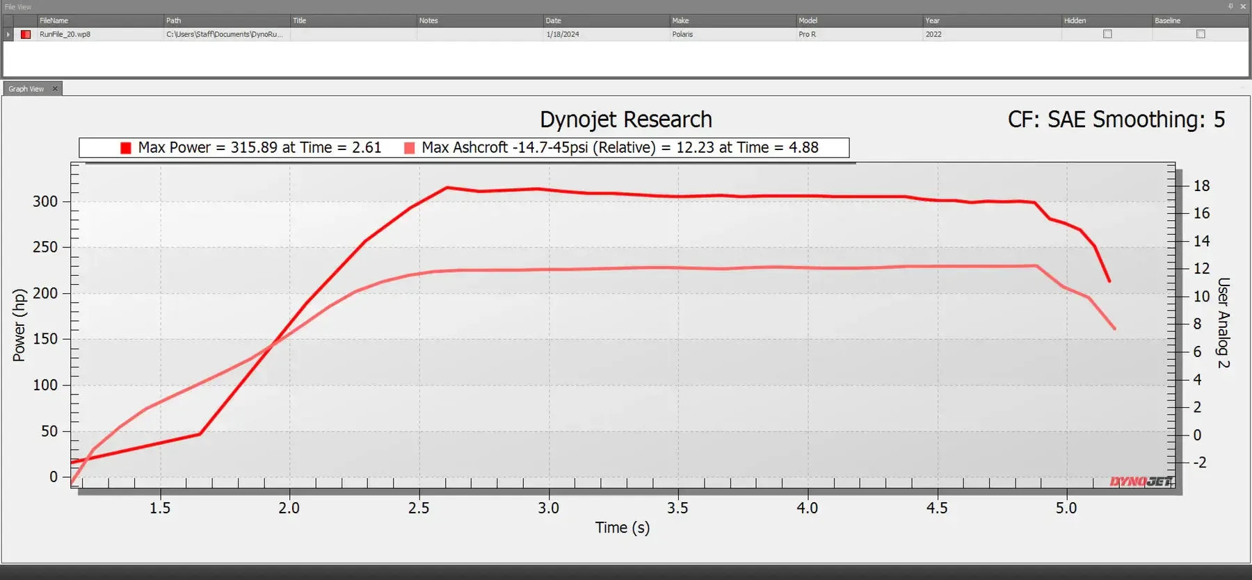
Task: Close the File View panel
Action: (x=1243, y=6)
